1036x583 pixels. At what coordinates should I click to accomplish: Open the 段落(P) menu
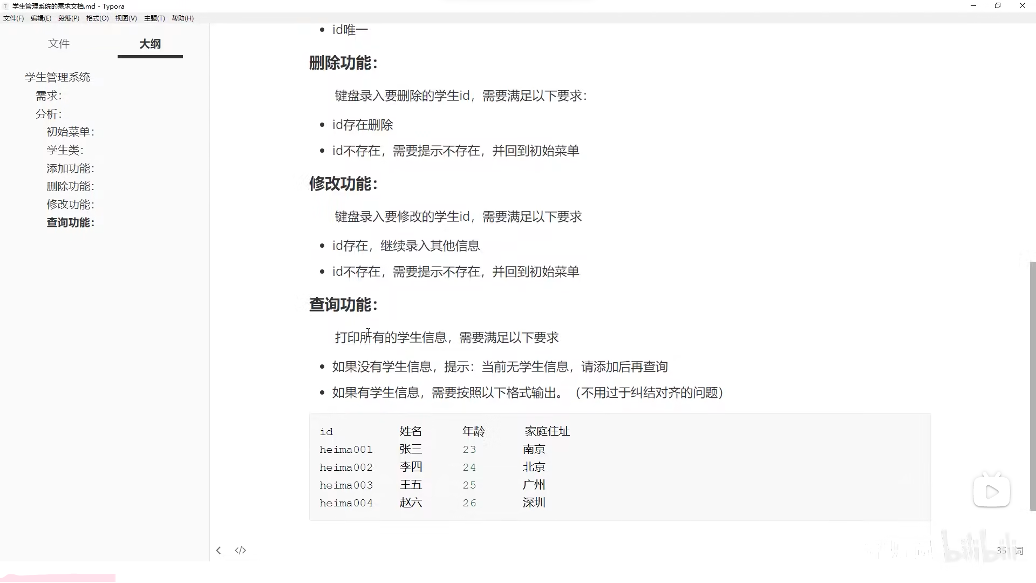[69, 18]
